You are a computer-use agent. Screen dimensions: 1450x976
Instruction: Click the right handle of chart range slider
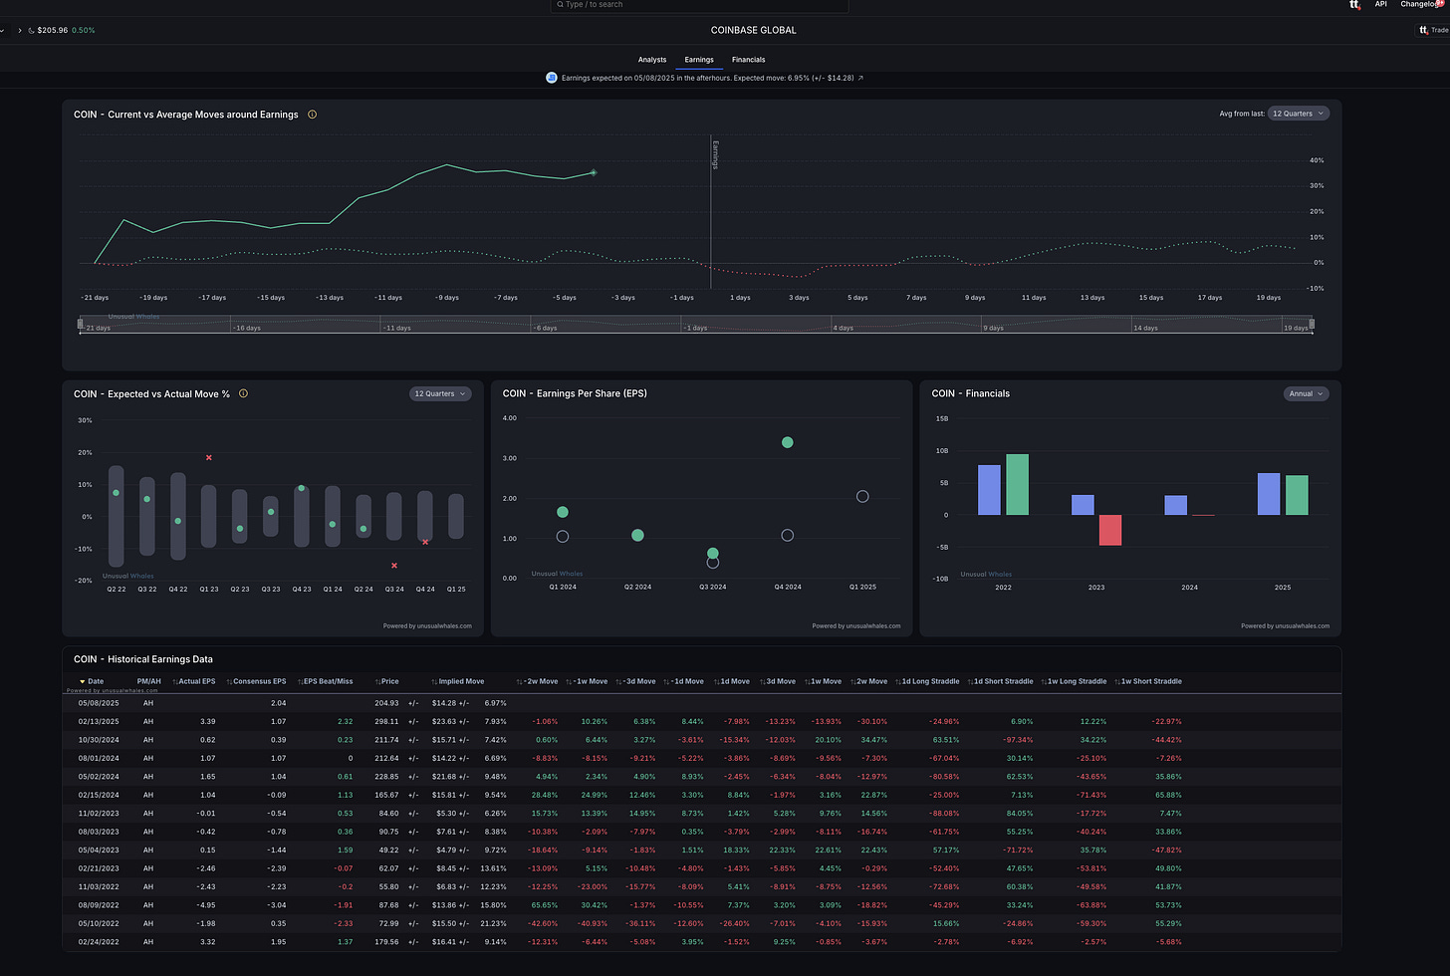1312,324
